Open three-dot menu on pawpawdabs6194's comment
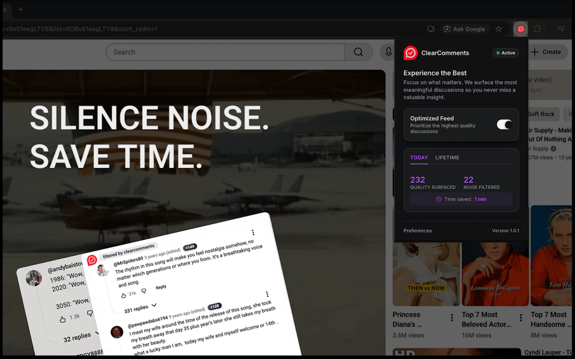This screenshot has height=359, width=575. click(267, 294)
